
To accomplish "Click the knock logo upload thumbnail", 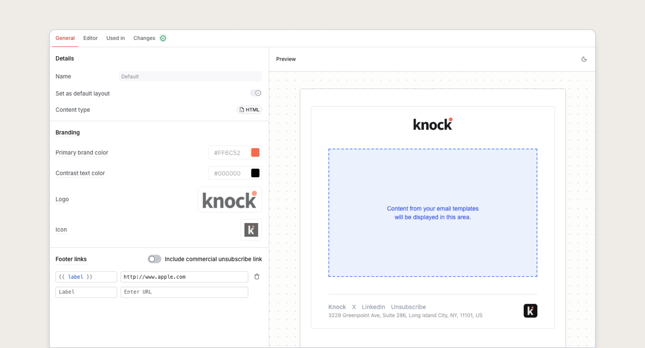I will [230, 200].
